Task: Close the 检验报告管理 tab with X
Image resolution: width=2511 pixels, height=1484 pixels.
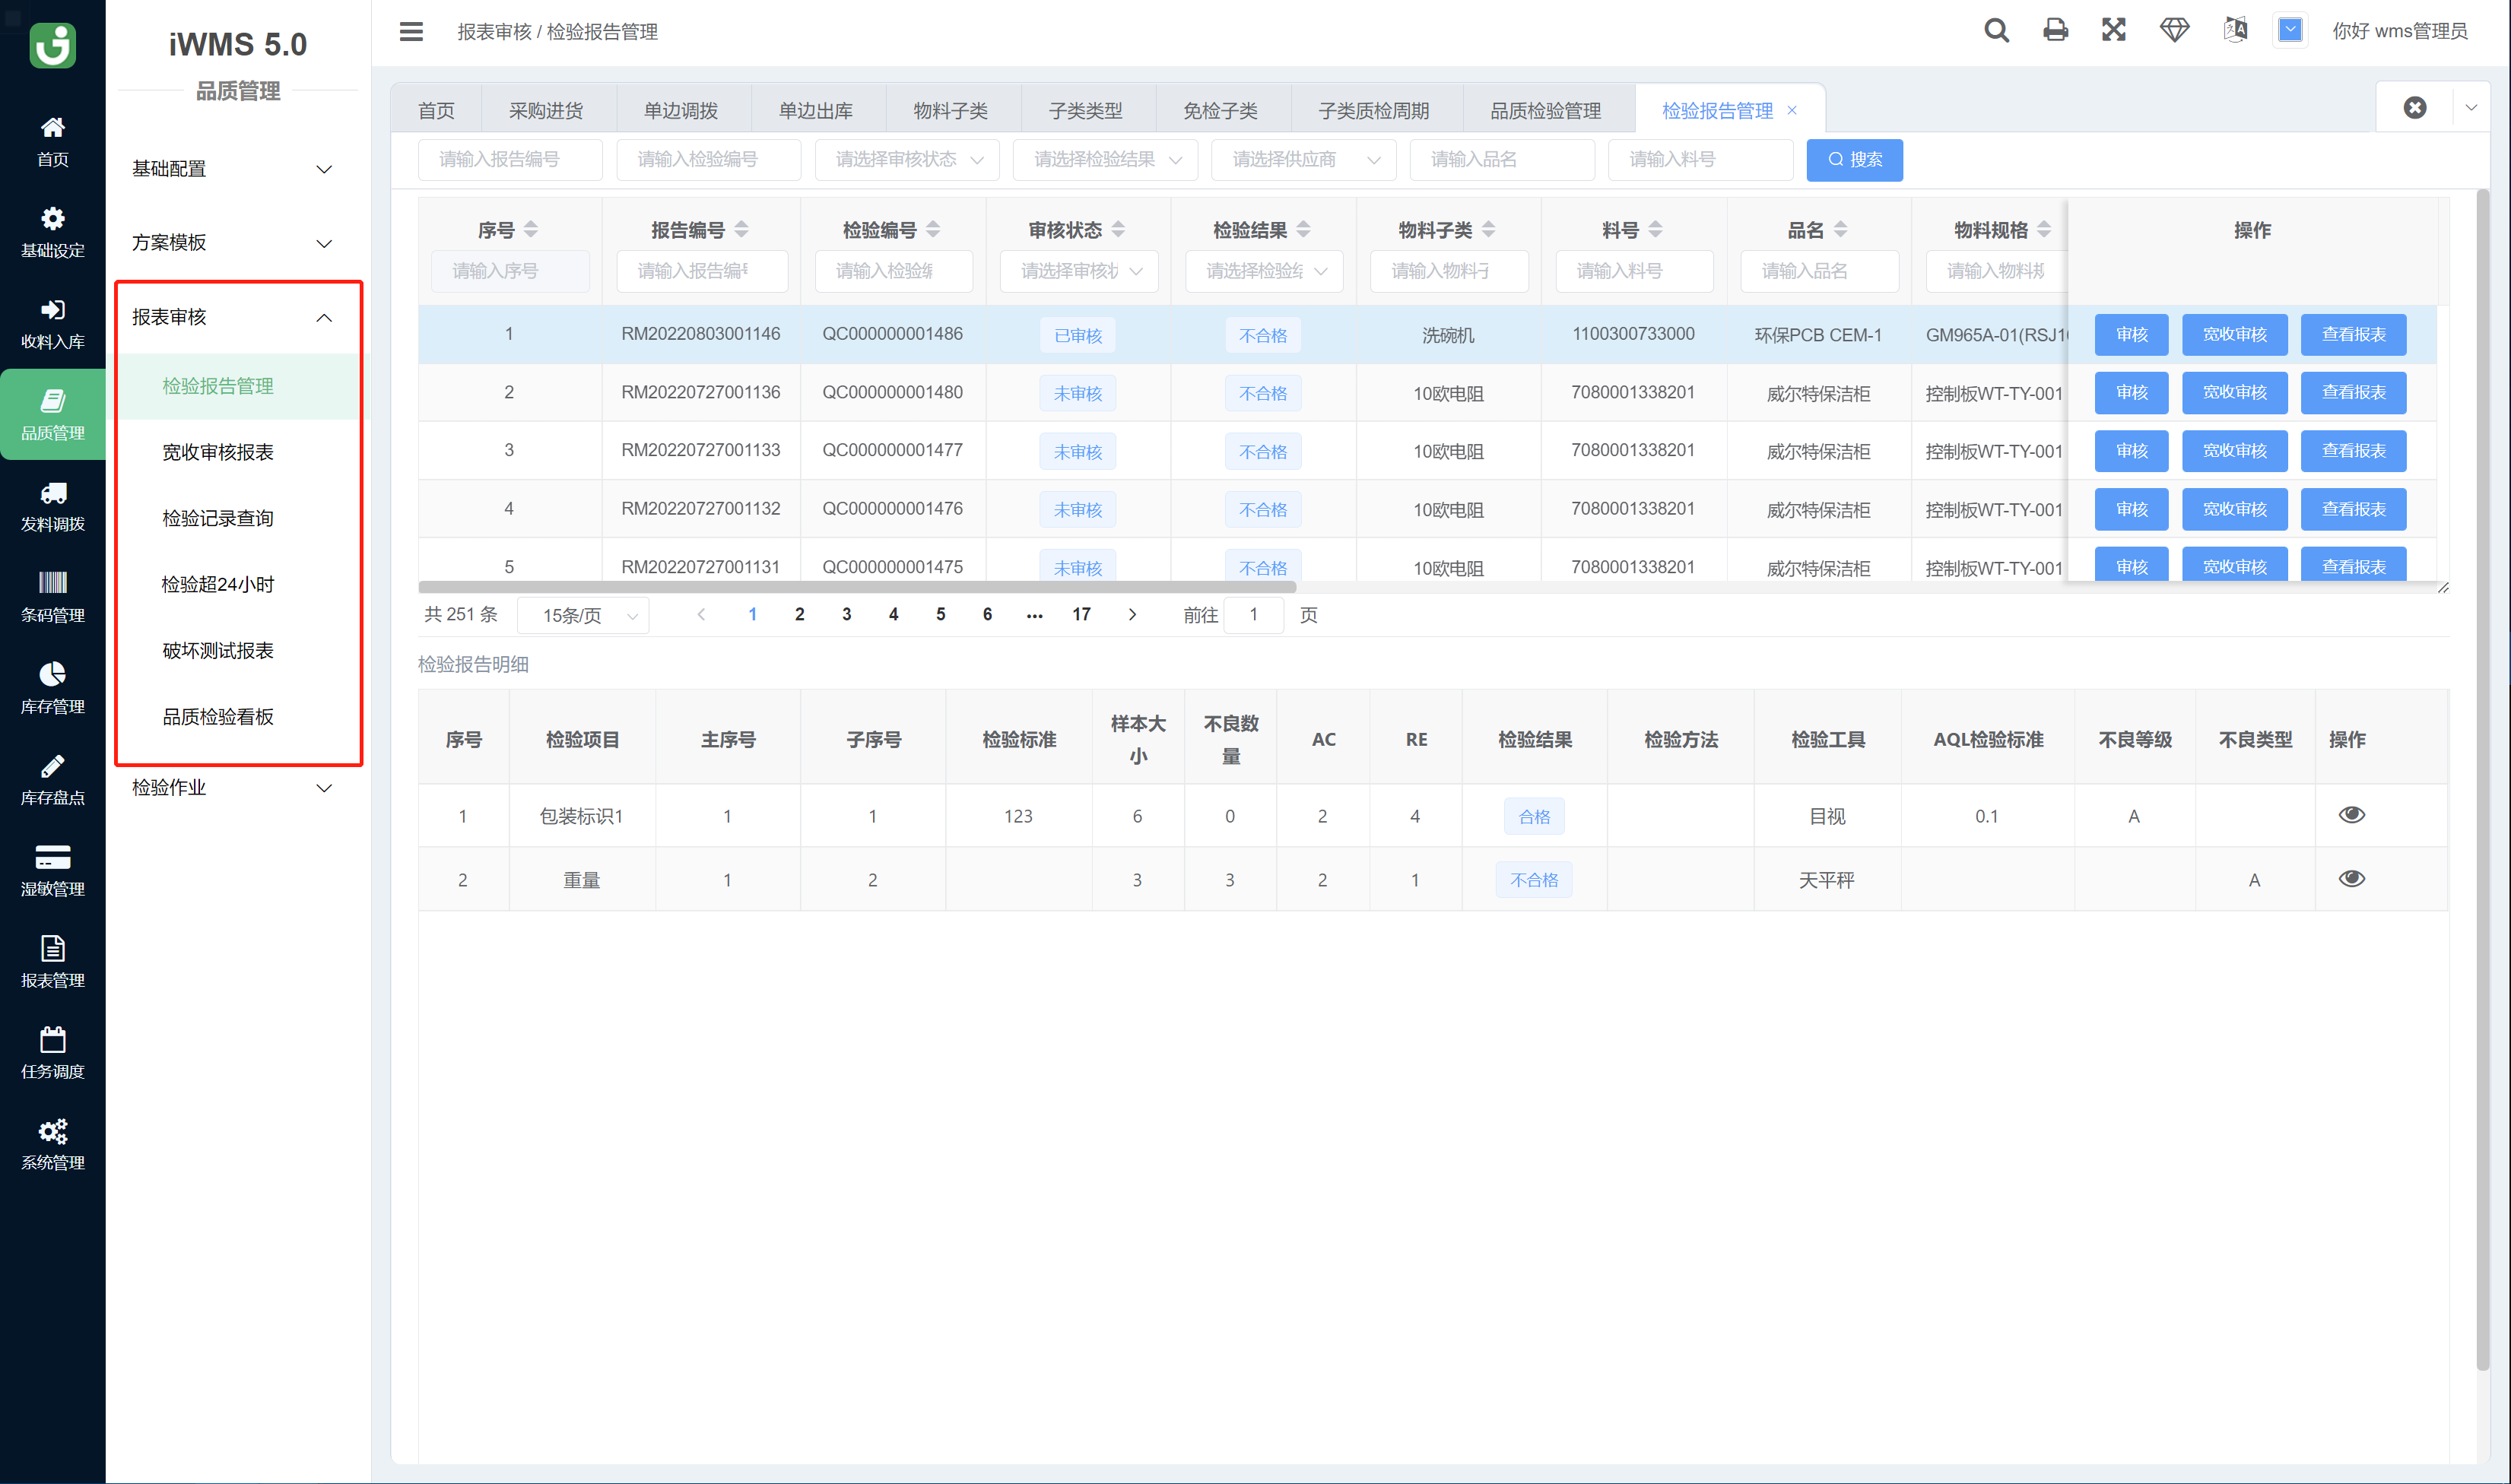Action: (1792, 110)
